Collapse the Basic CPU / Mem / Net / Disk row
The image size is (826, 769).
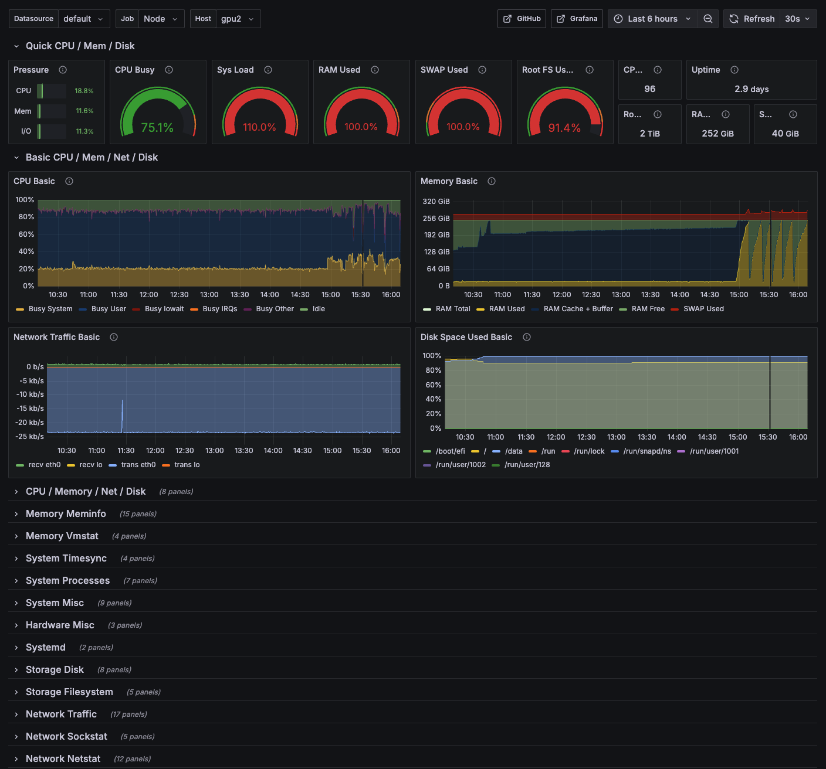tap(92, 157)
